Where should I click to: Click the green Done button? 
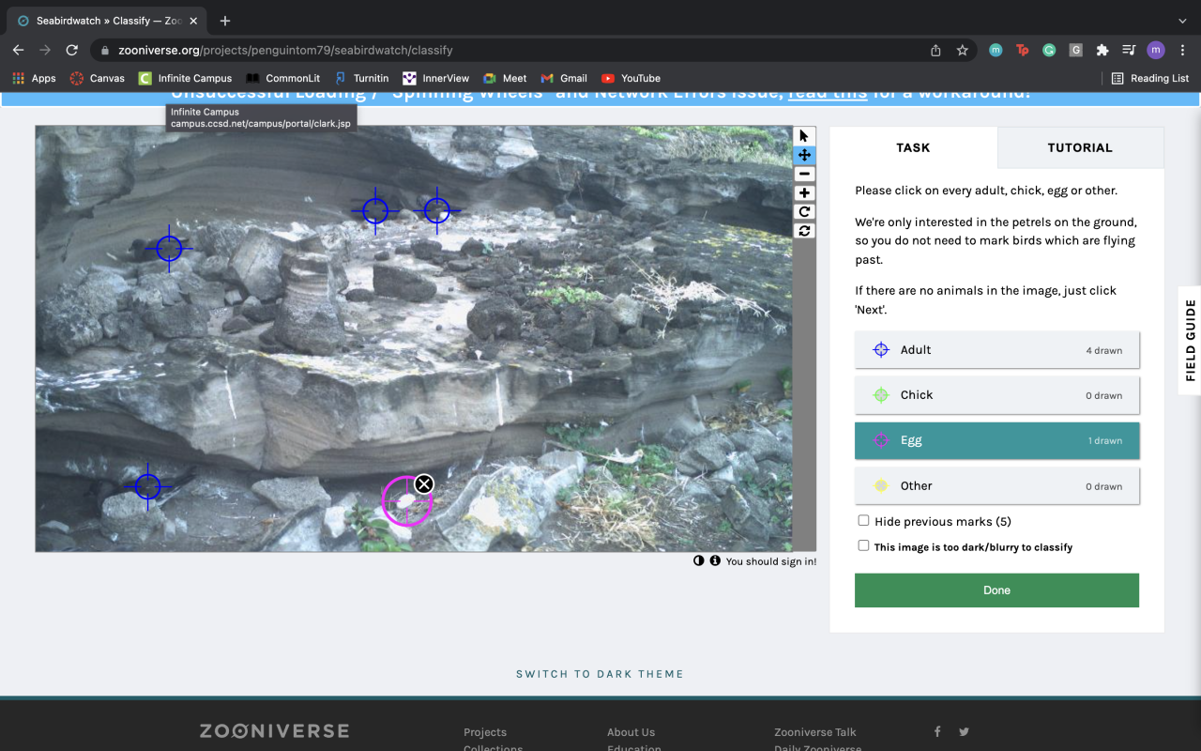tap(996, 590)
